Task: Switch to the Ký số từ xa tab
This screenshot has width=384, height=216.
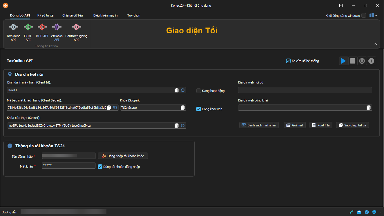Action: 46,15
